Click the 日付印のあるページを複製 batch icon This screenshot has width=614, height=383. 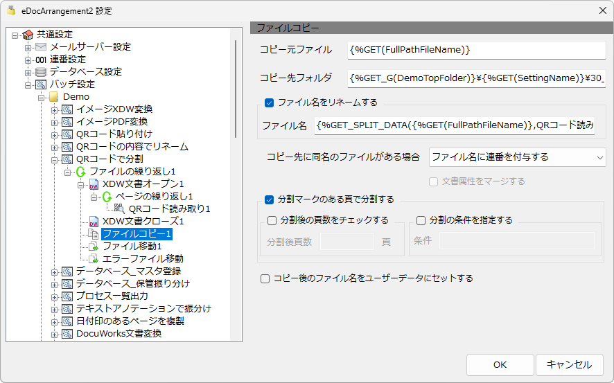click(67, 321)
